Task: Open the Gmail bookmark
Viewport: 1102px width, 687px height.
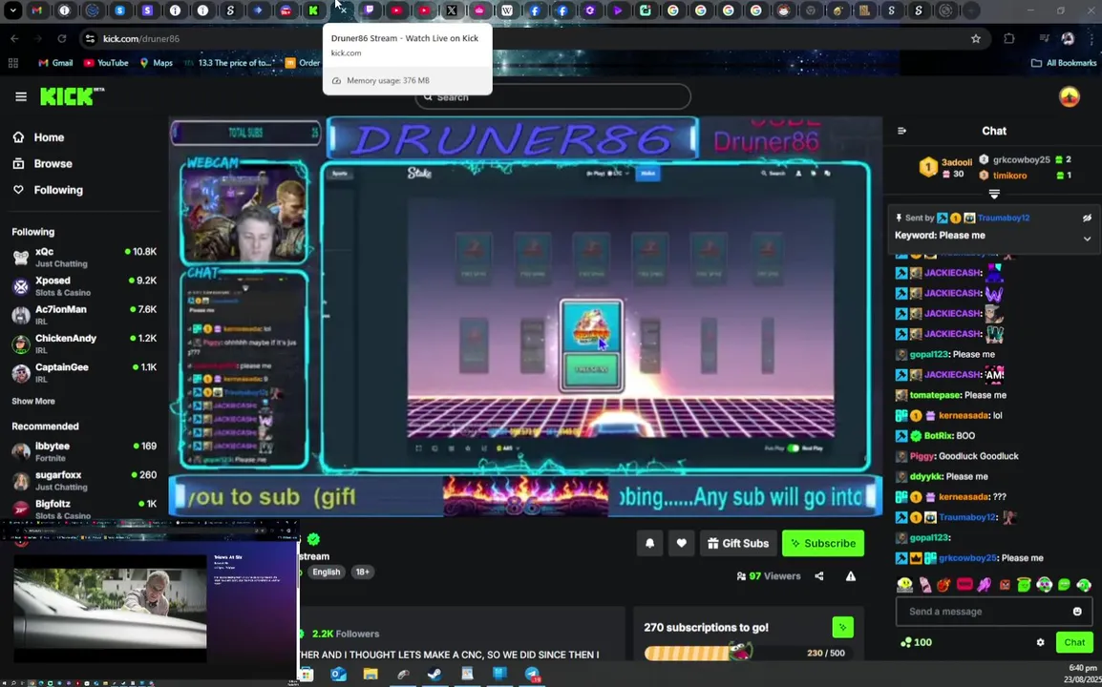Action: pyautogui.click(x=55, y=63)
